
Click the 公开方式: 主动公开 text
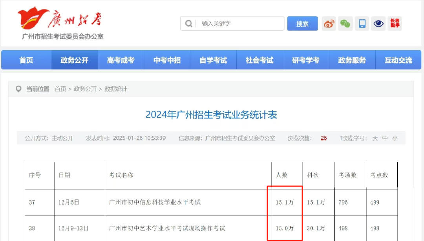pos(49,138)
